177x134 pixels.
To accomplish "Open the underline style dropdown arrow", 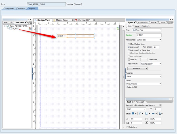I will (149, 114).
